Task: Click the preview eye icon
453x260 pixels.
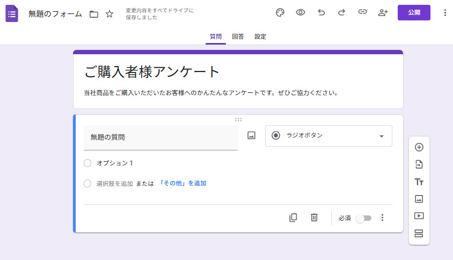Action: point(301,13)
